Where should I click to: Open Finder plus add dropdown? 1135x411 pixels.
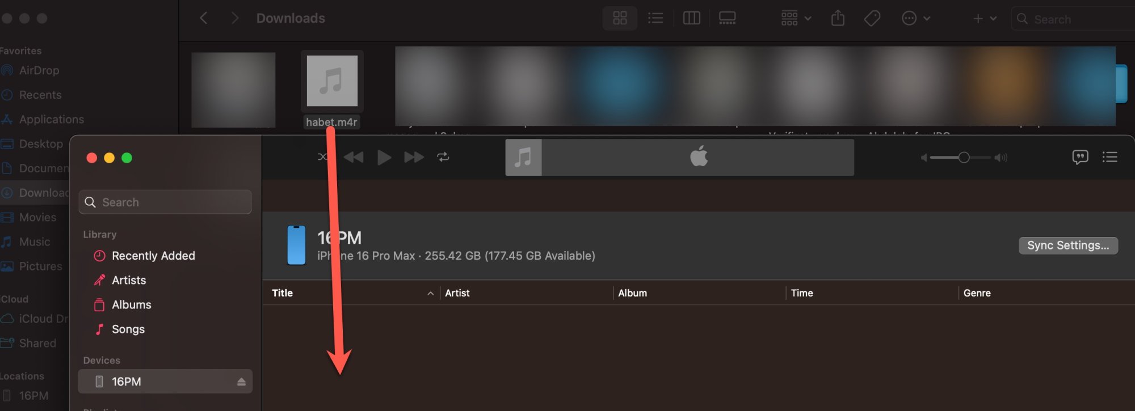(x=985, y=18)
